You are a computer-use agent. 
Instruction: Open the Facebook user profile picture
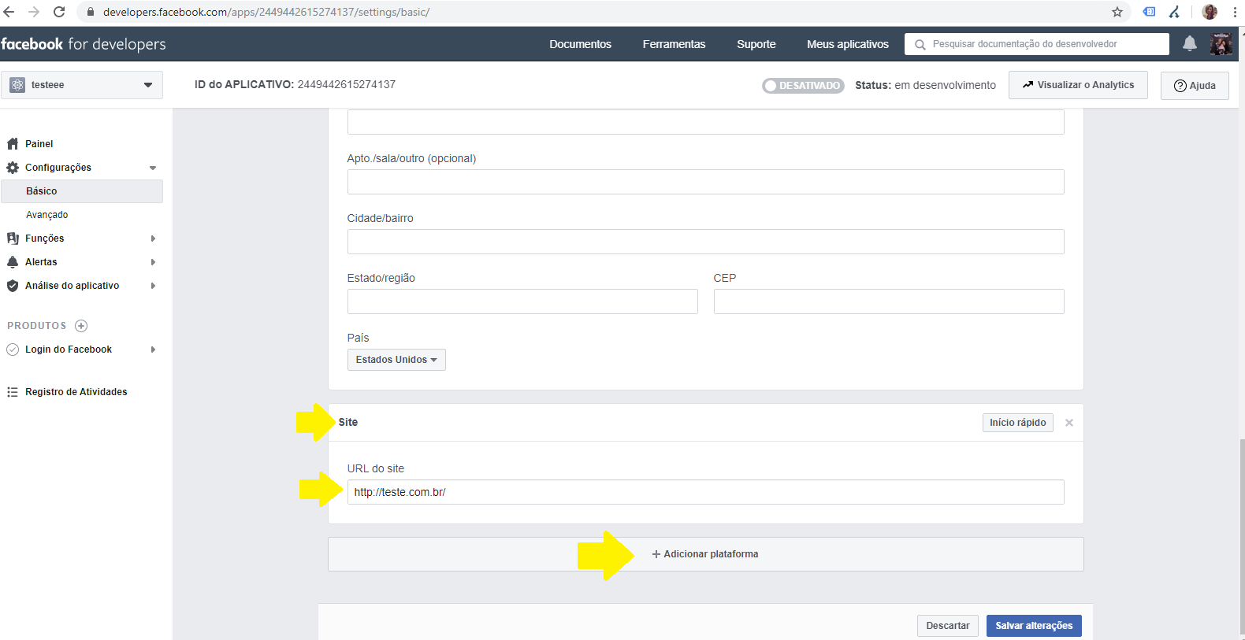[x=1221, y=44]
